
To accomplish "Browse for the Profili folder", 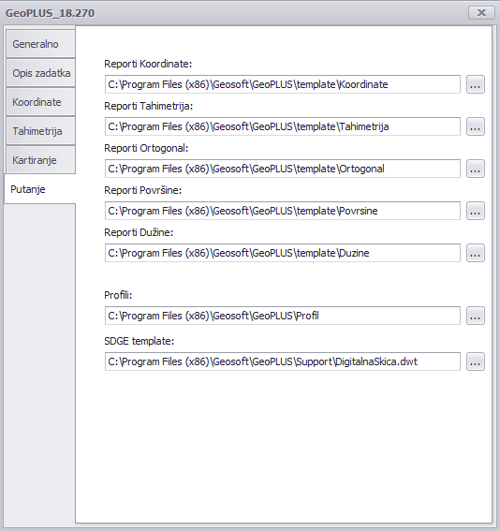I will [476, 316].
